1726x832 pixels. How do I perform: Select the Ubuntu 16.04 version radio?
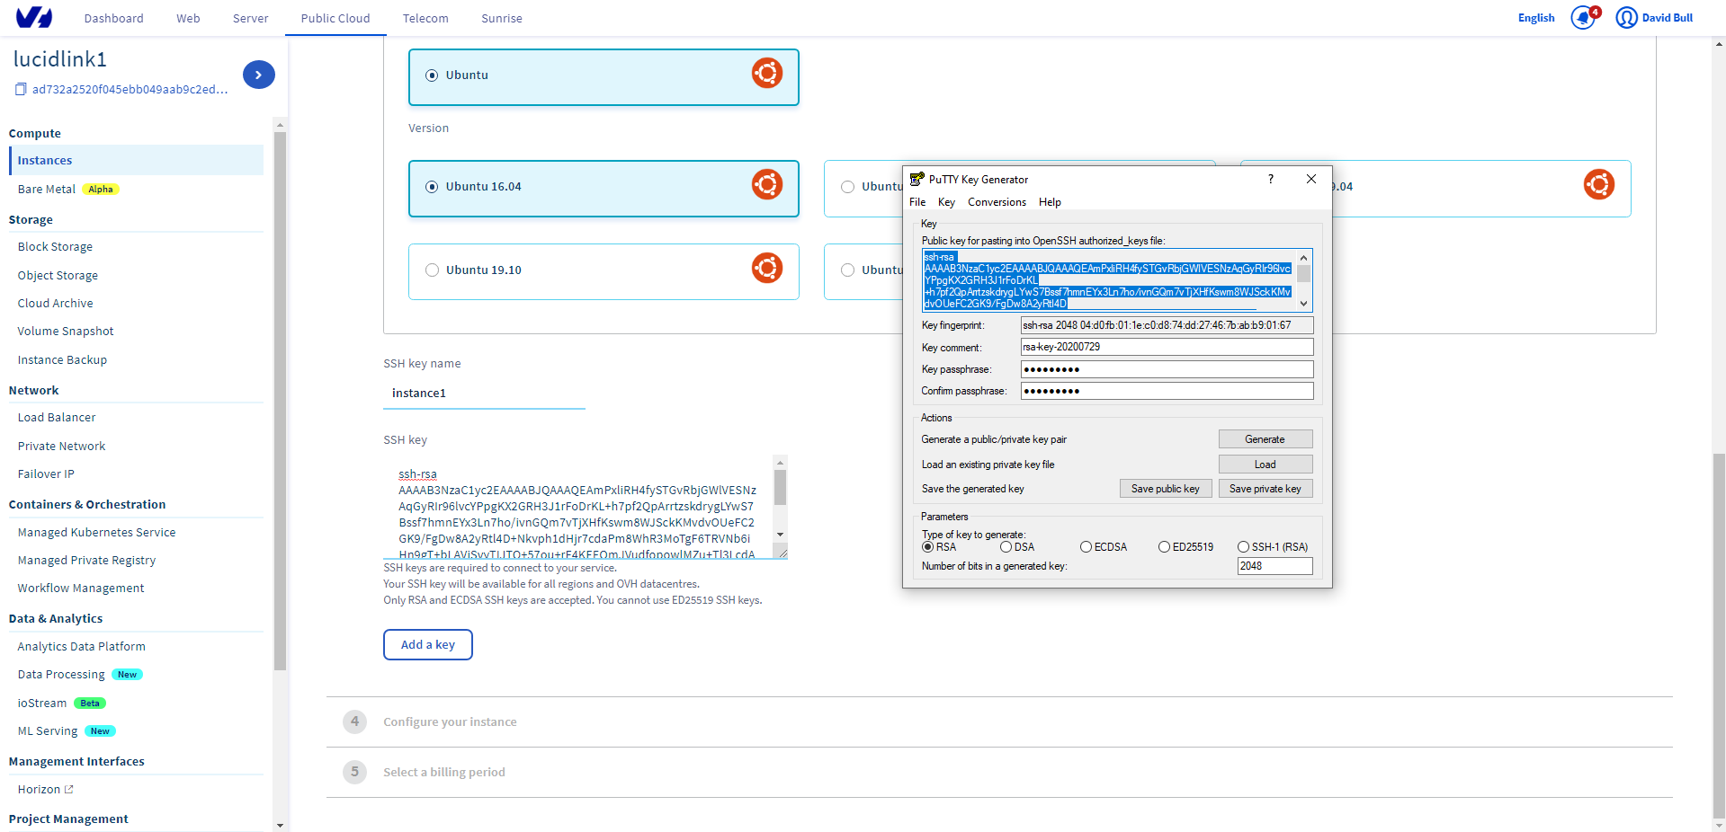pyautogui.click(x=432, y=187)
